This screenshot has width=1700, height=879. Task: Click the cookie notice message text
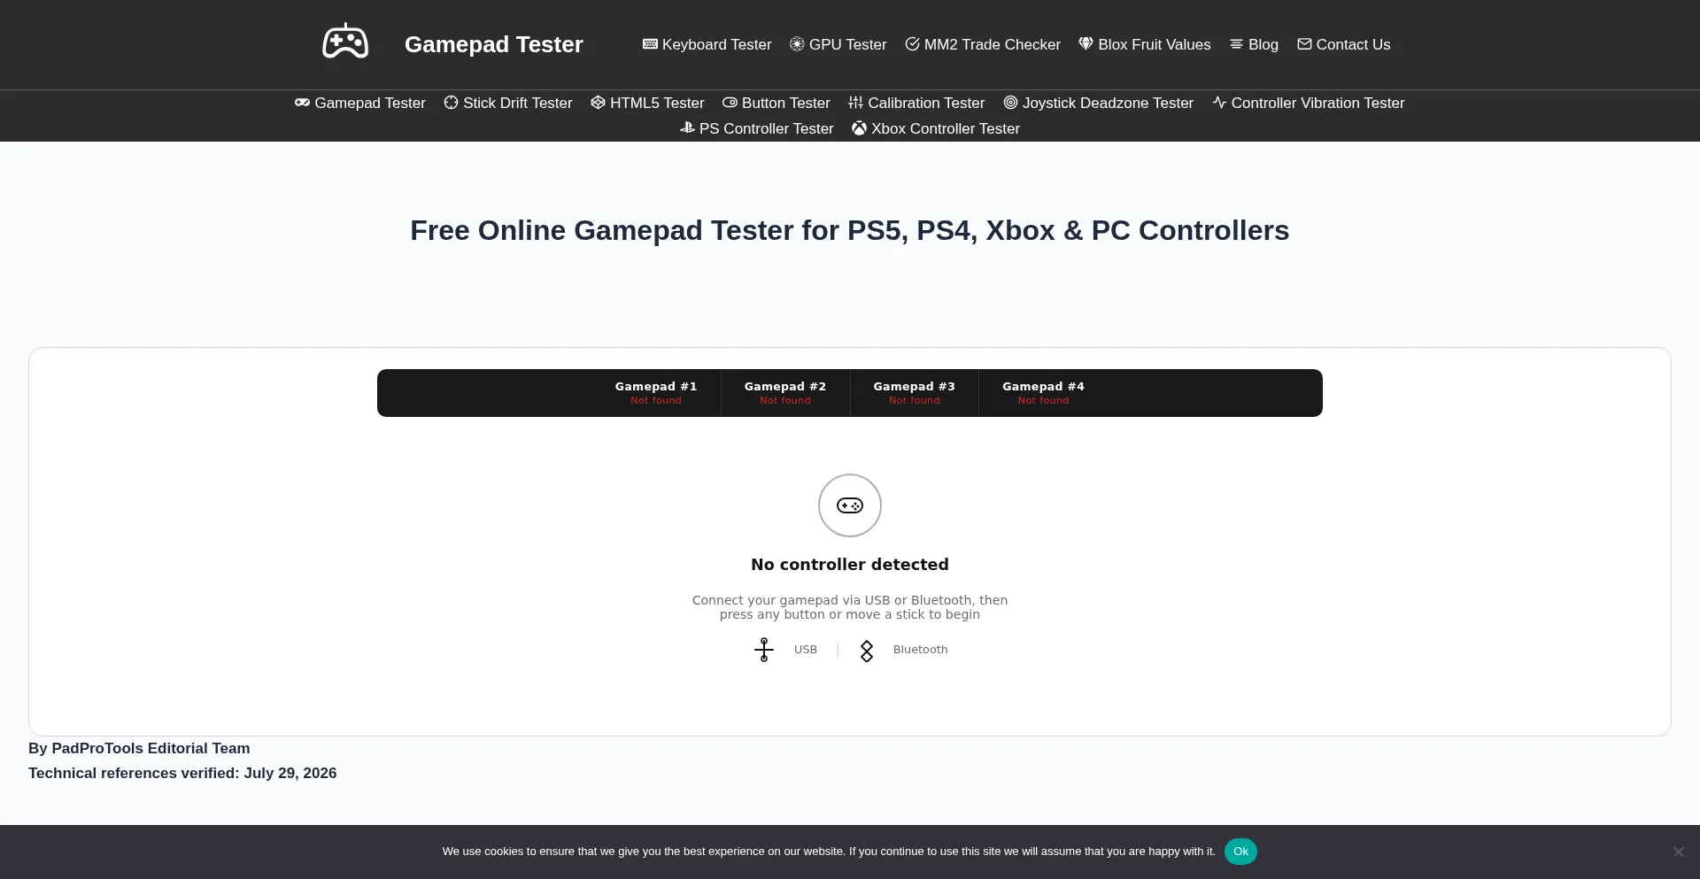(x=829, y=852)
